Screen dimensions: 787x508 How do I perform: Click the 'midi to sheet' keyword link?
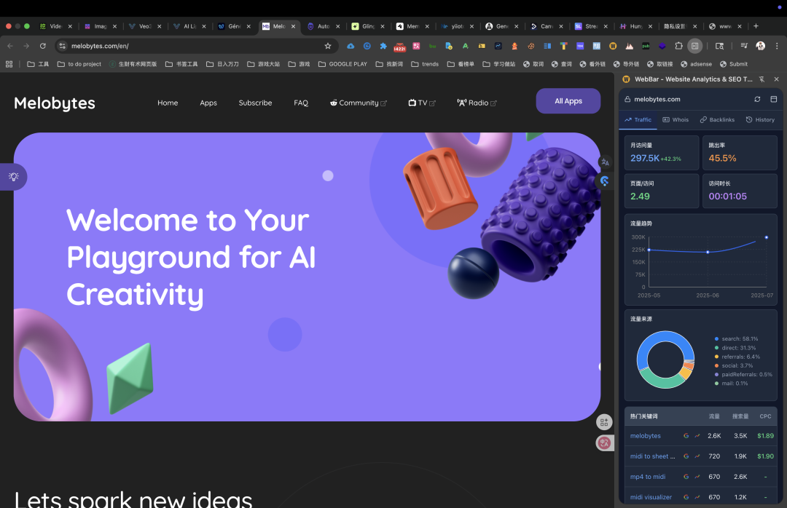pos(652,456)
